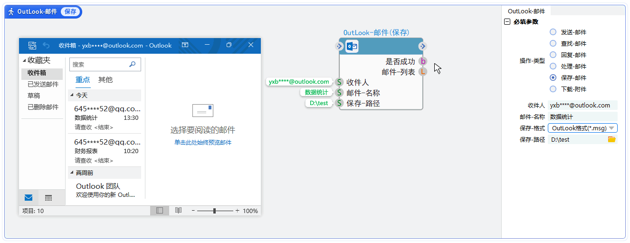Adjust the zoom slider in the status bar
This screenshot has height=243, width=630.
(x=215, y=211)
